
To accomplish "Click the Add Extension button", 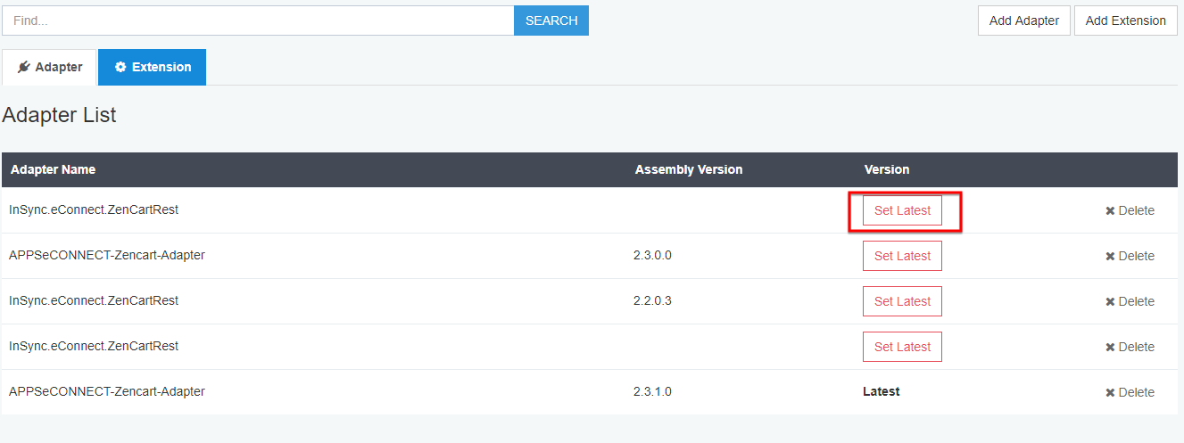I will (x=1125, y=21).
